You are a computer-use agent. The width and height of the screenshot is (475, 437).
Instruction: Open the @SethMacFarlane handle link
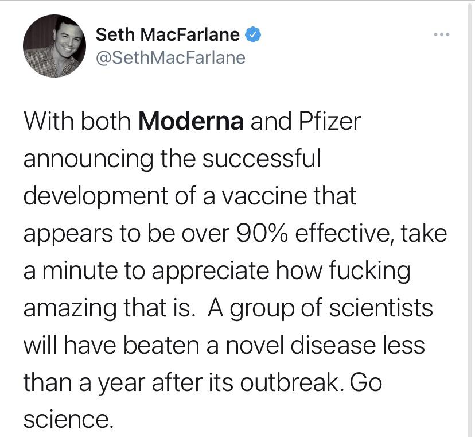point(170,57)
